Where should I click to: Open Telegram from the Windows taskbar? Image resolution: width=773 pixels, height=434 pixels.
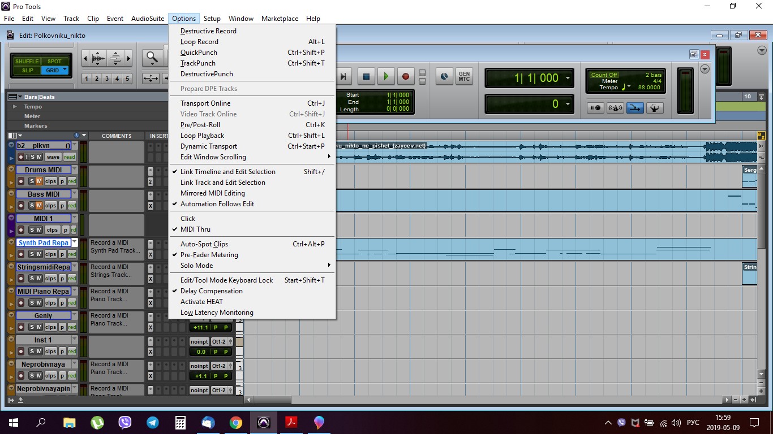coord(153,422)
